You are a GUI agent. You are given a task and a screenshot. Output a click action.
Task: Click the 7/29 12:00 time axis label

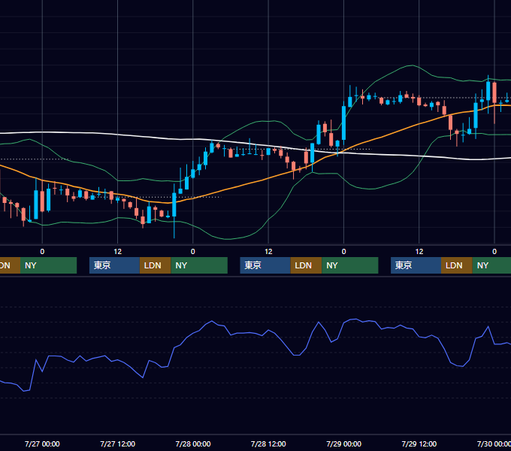tap(419, 443)
